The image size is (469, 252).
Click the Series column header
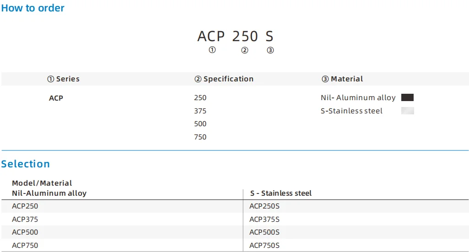(x=64, y=79)
